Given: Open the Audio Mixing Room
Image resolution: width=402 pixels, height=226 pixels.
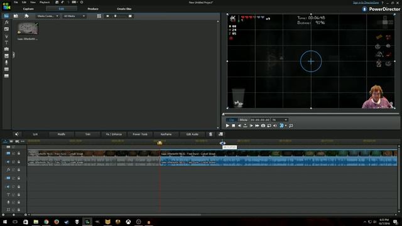Looking at the screenshot, I should point(6,56).
